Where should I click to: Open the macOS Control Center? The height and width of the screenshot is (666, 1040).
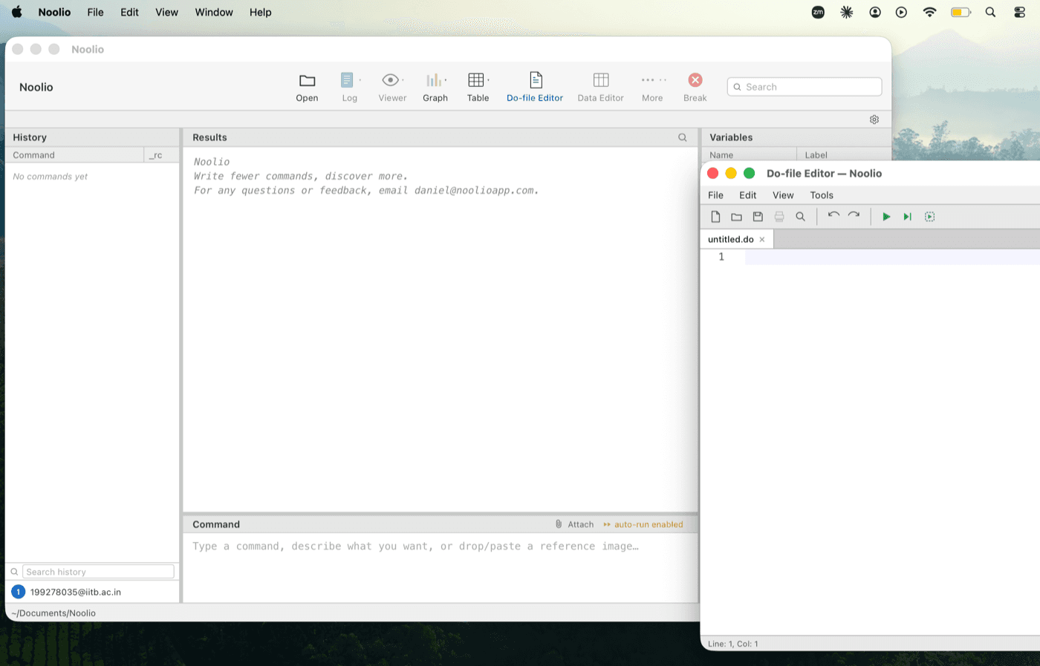[x=1019, y=12]
